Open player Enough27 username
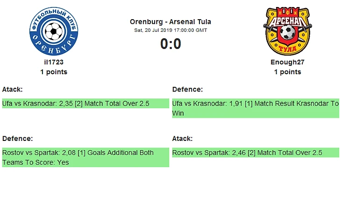This screenshot has width=341, height=224. click(x=287, y=63)
